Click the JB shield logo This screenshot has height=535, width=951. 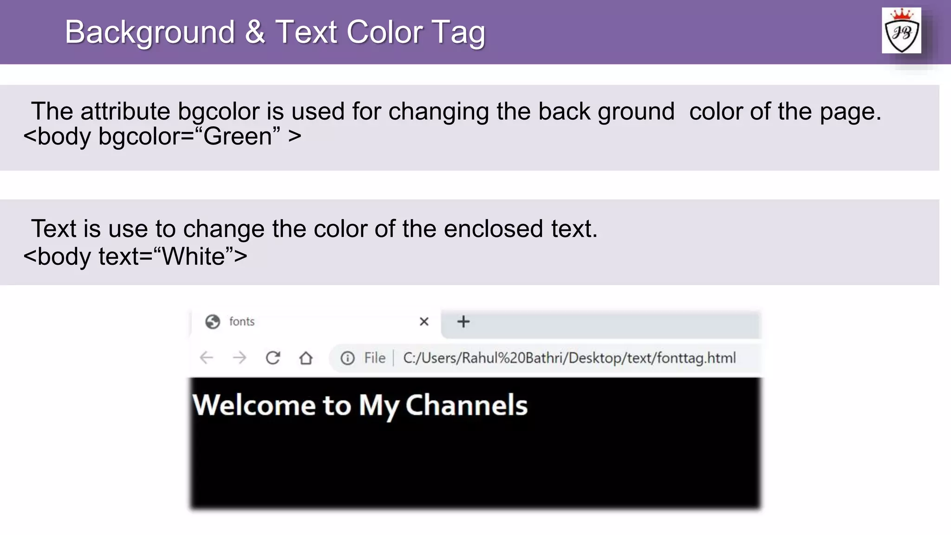[x=901, y=32]
